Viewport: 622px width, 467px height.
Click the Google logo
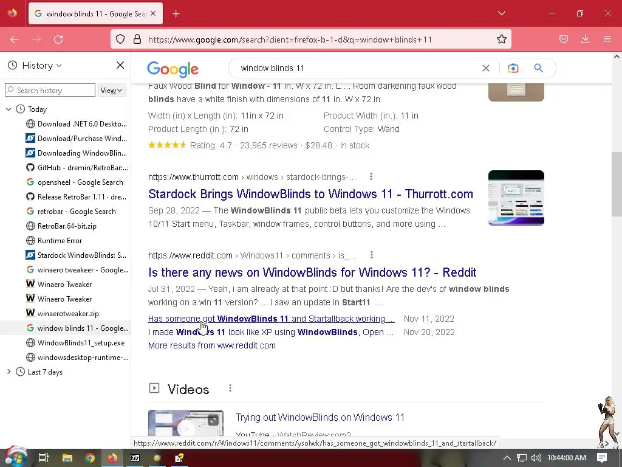[x=173, y=69]
